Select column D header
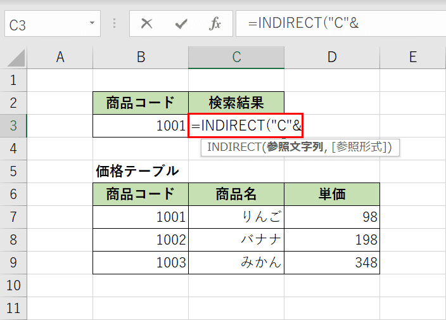This screenshot has width=446, height=320. 332,57
